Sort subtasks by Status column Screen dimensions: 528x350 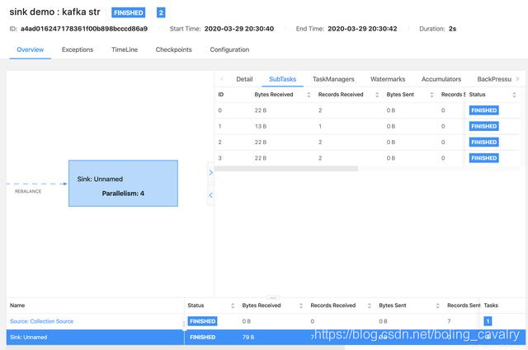(514, 95)
